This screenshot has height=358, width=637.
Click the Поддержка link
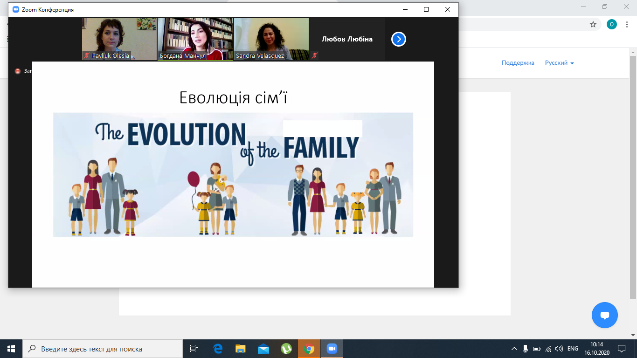[518, 63]
